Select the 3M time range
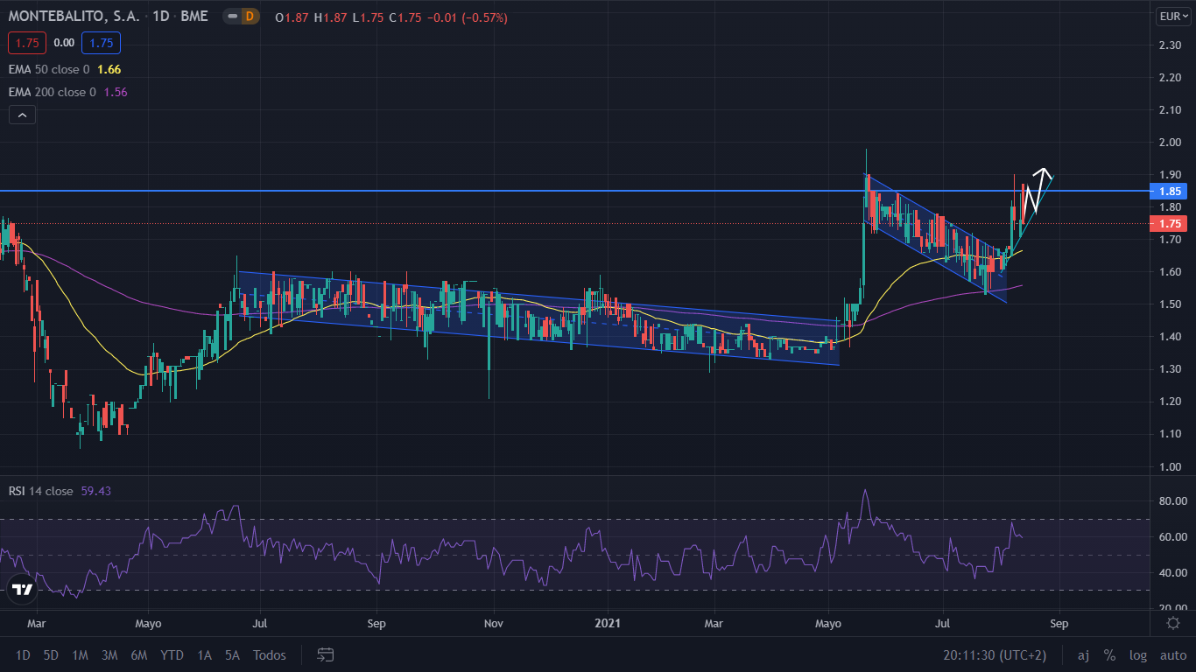This screenshot has height=672, width=1196. point(109,655)
